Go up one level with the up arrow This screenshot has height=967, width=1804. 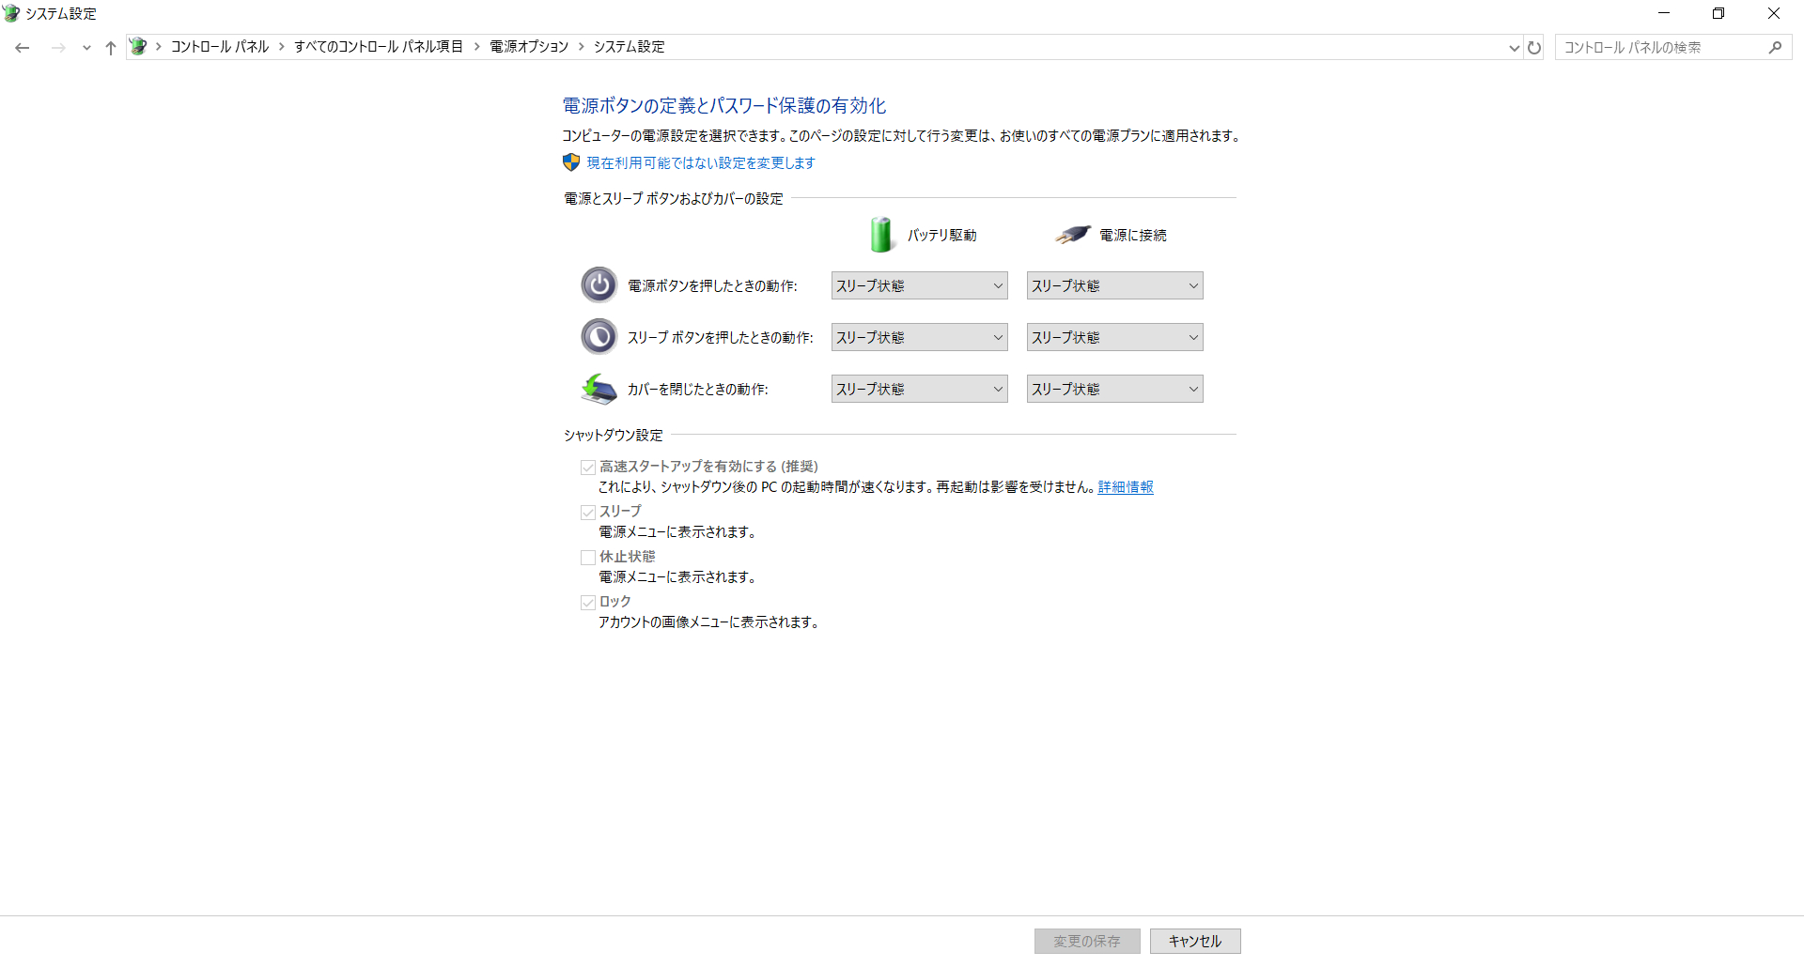tap(111, 48)
